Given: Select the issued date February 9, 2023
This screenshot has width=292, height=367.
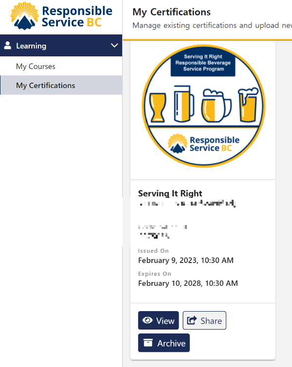Looking at the screenshot, I should [x=186, y=260].
